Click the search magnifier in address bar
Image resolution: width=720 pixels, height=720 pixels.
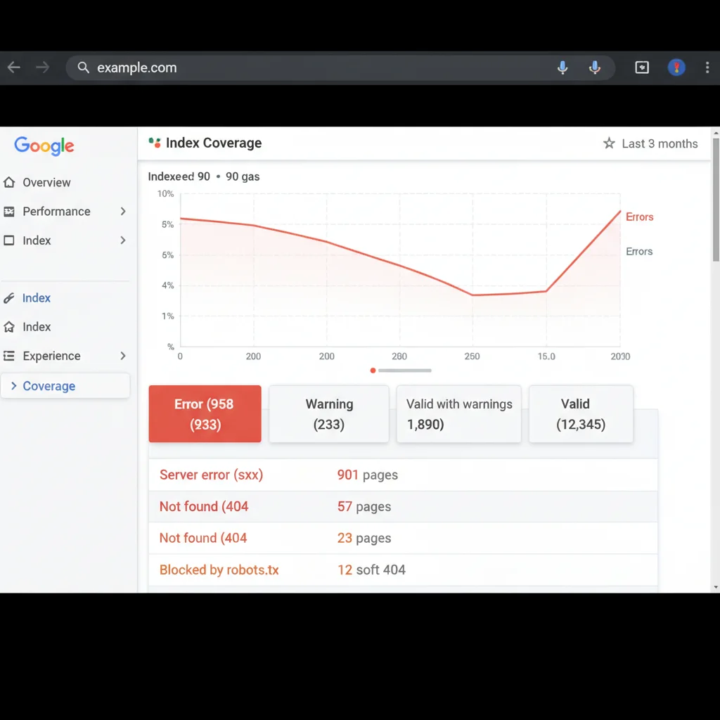point(83,67)
